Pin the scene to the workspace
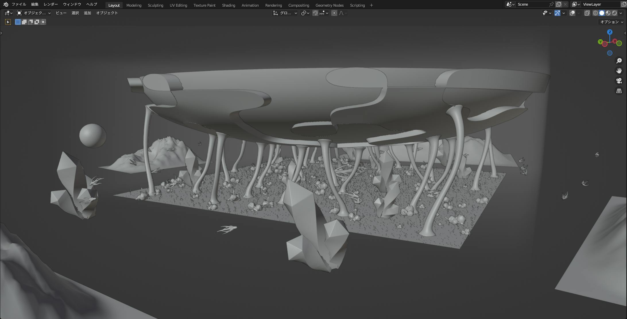The image size is (627, 319). click(x=551, y=4)
